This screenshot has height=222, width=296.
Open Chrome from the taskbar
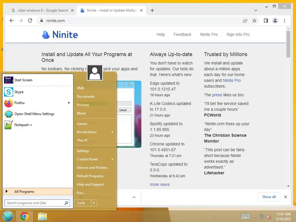25,216
